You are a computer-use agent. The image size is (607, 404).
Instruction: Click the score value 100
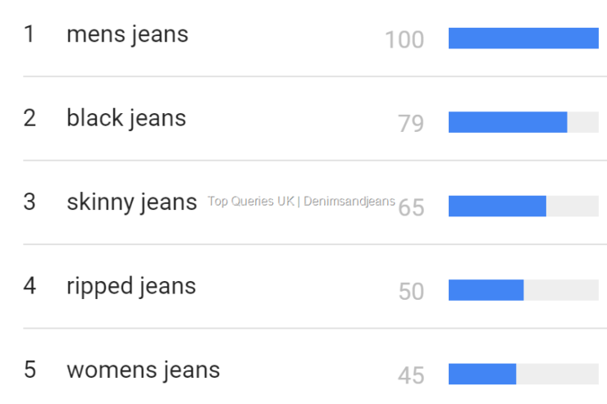click(404, 40)
